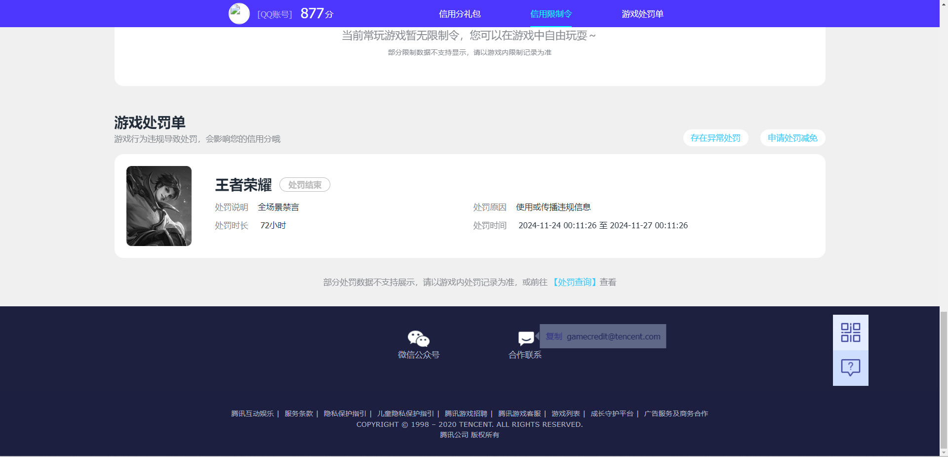Screen dimensions: 948x457
Task: Open the 处罚查询 link
Action: 574,282
